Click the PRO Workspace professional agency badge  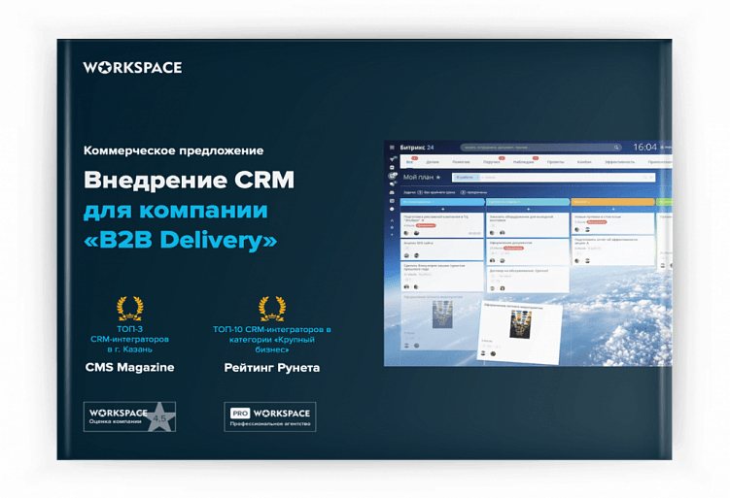[269, 416]
